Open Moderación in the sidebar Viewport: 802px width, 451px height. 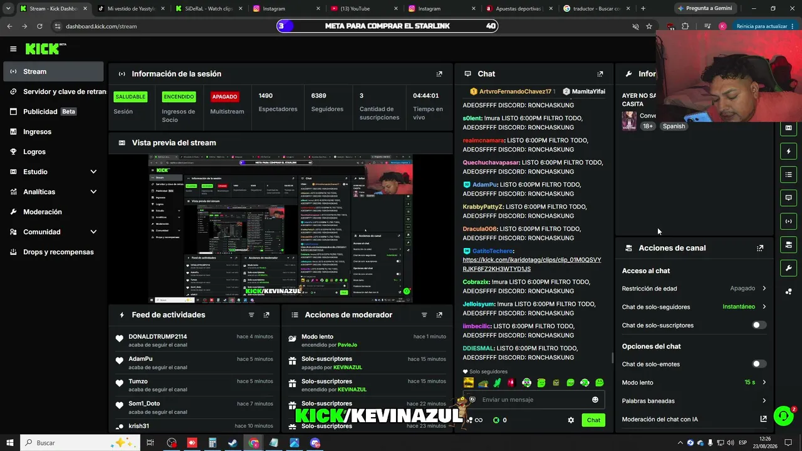tap(53, 212)
